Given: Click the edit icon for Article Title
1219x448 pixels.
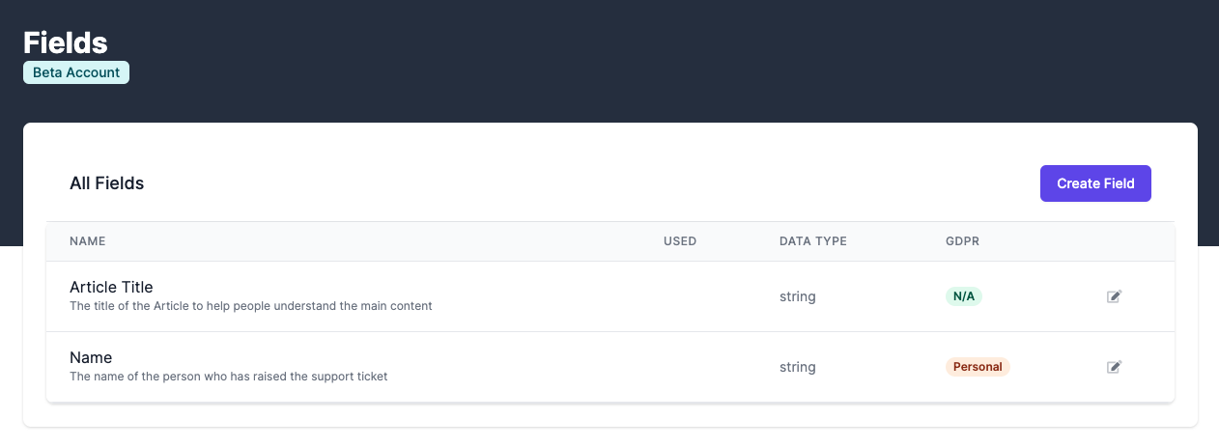Looking at the screenshot, I should [x=1114, y=296].
